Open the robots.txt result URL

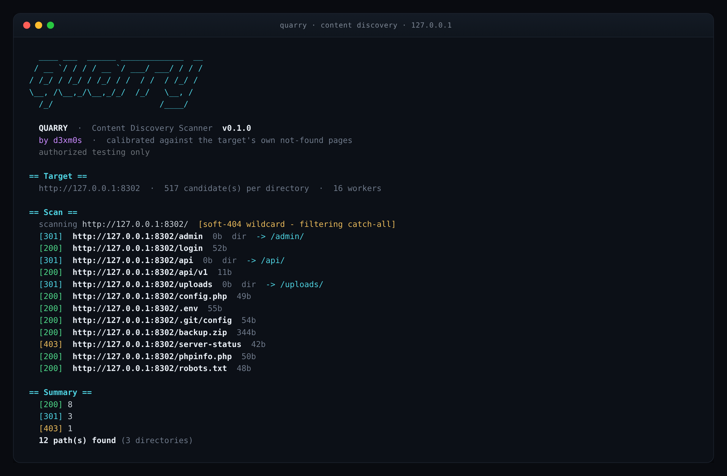(x=150, y=368)
